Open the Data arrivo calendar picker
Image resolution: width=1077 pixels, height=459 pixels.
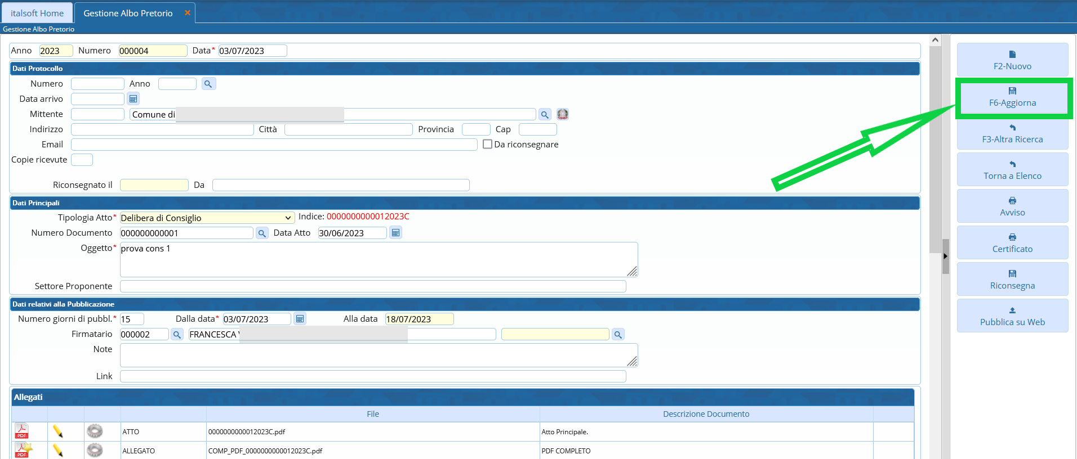point(133,99)
